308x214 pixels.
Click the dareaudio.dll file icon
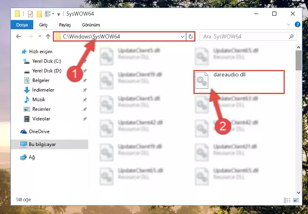coord(202,80)
